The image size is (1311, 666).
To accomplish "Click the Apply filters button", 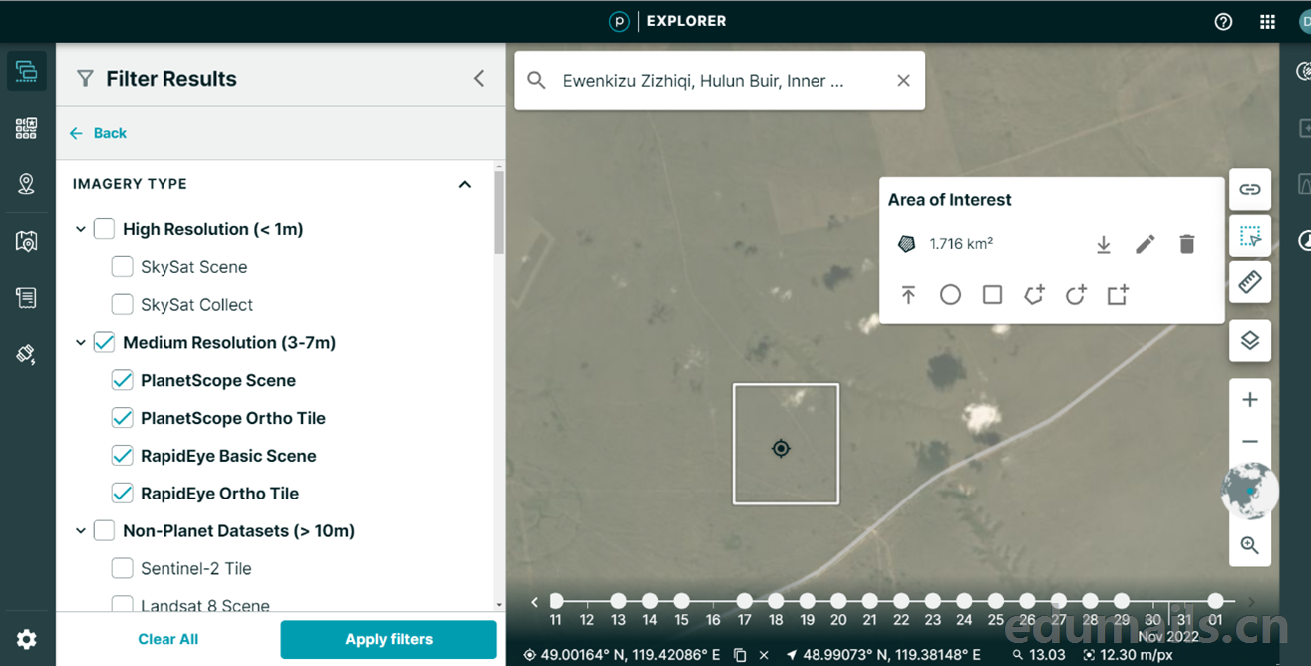I will [x=389, y=639].
